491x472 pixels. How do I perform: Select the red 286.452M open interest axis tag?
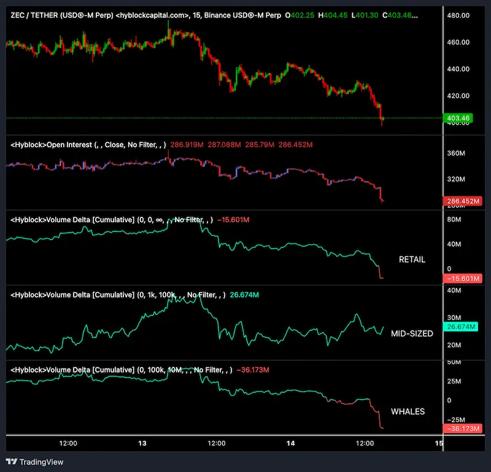point(465,201)
